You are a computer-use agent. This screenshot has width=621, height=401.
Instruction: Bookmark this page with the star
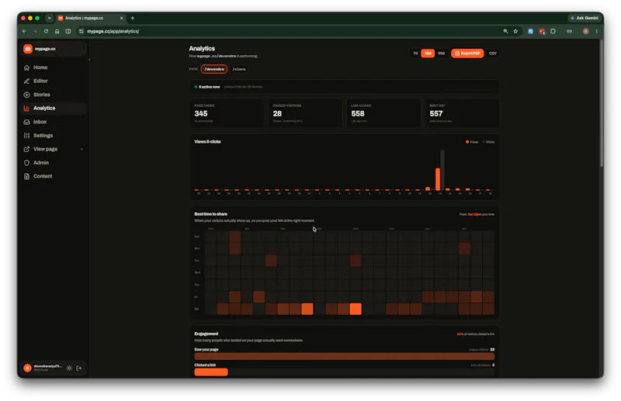(x=515, y=31)
